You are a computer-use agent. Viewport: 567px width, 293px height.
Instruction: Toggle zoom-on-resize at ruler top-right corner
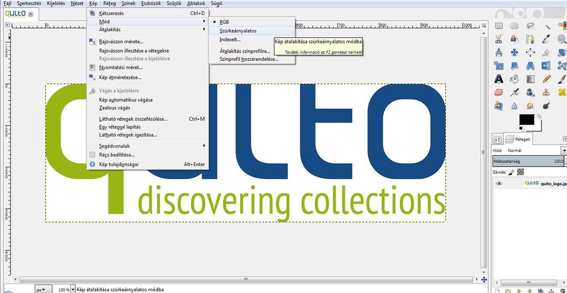coord(484,25)
